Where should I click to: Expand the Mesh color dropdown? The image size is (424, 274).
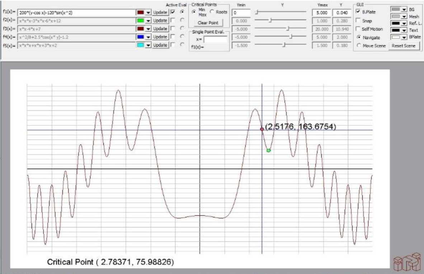coord(404,16)
